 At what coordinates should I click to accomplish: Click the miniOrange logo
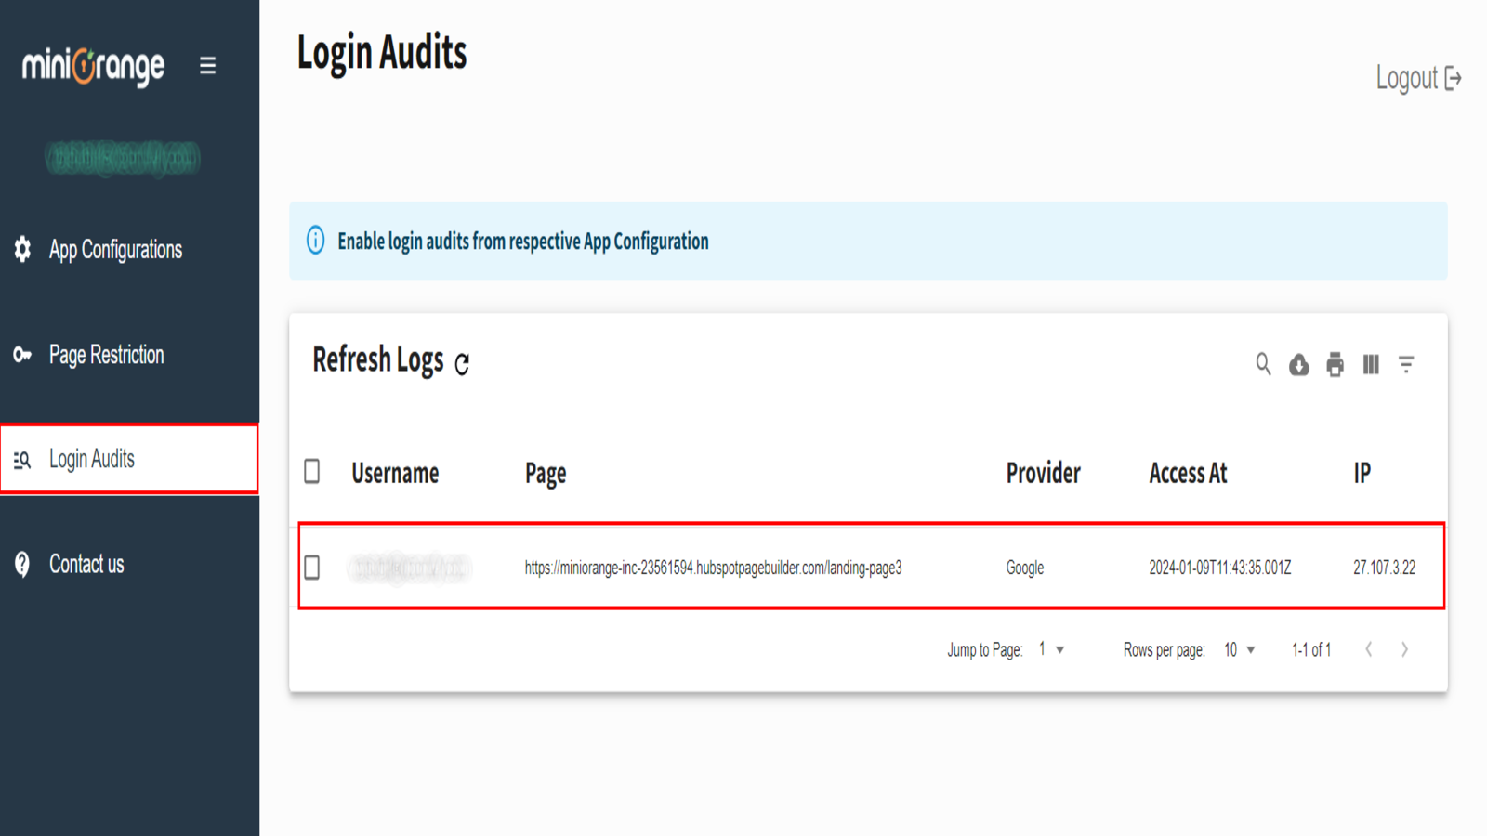[x=91, y=65]
